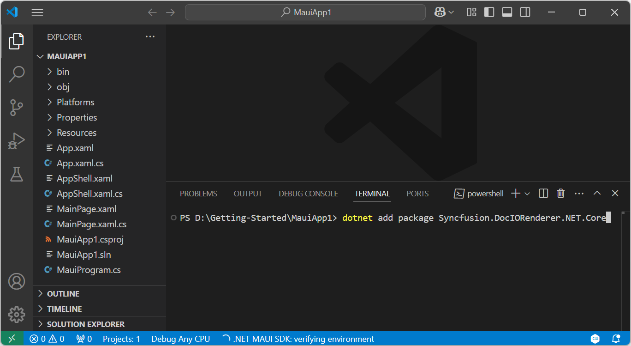The width and height of the screenshot is (631, 346).
Task: Kill terminal with the trash icon
Action: pos(560,194)
